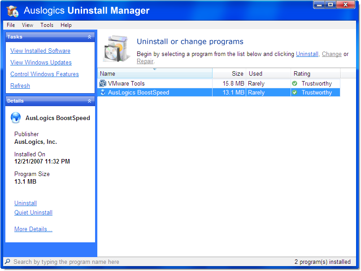Open View Windows Updates task
This screenshot has width=361, height=271.
(x=41, y=62)
